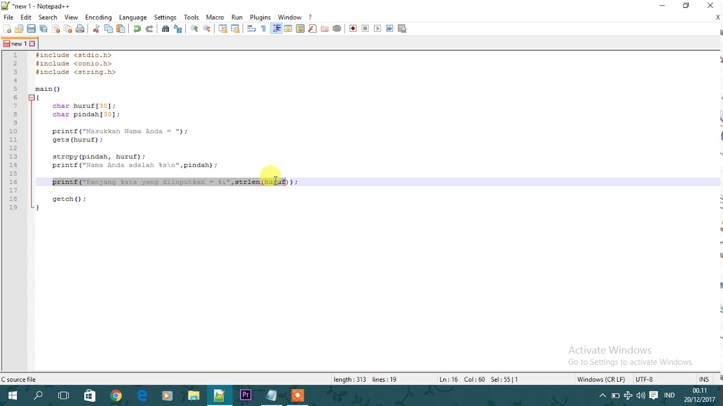Click Run Macro Multiple Times icon
The width and height of the screenshot is (723, 406).
point(390,29)
